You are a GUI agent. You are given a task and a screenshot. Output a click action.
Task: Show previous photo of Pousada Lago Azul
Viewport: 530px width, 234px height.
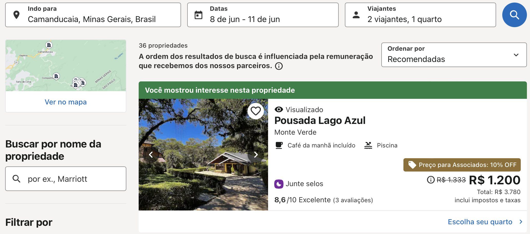pyautogui.click(x=151, y=155)
